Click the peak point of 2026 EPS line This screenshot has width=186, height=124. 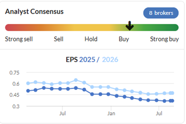pos(76,80)
